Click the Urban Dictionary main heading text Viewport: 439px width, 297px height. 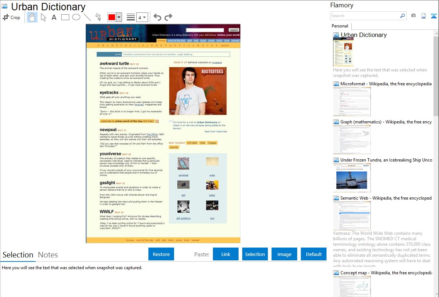pyautogui.click(x=48, y=7)
